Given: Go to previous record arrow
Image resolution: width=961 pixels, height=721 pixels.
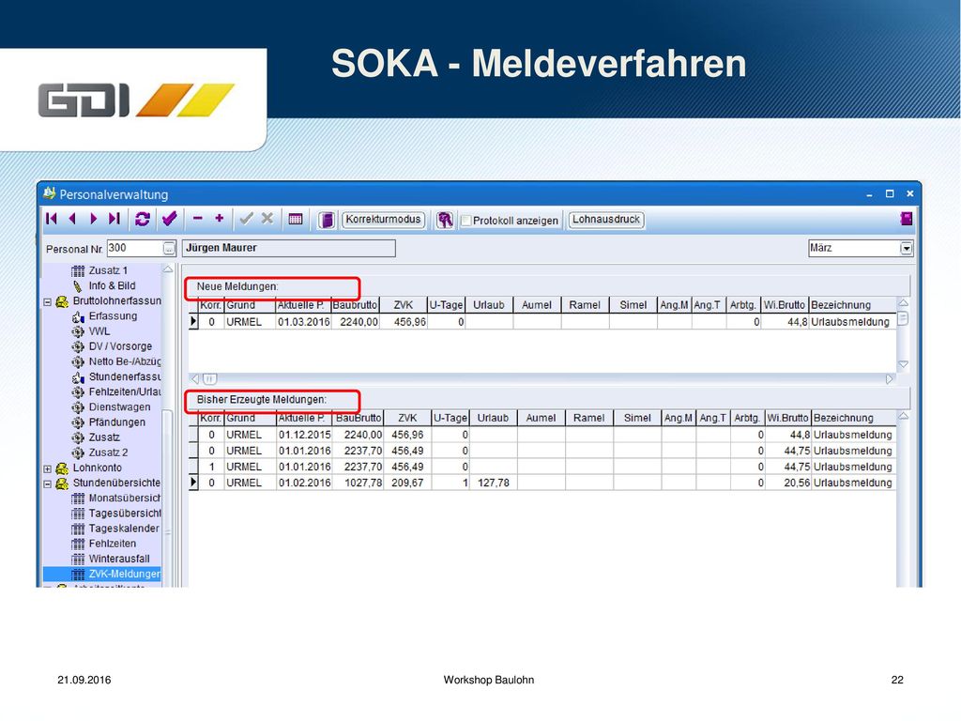Looking at the screenshot, I should click(x=72, y=219).
